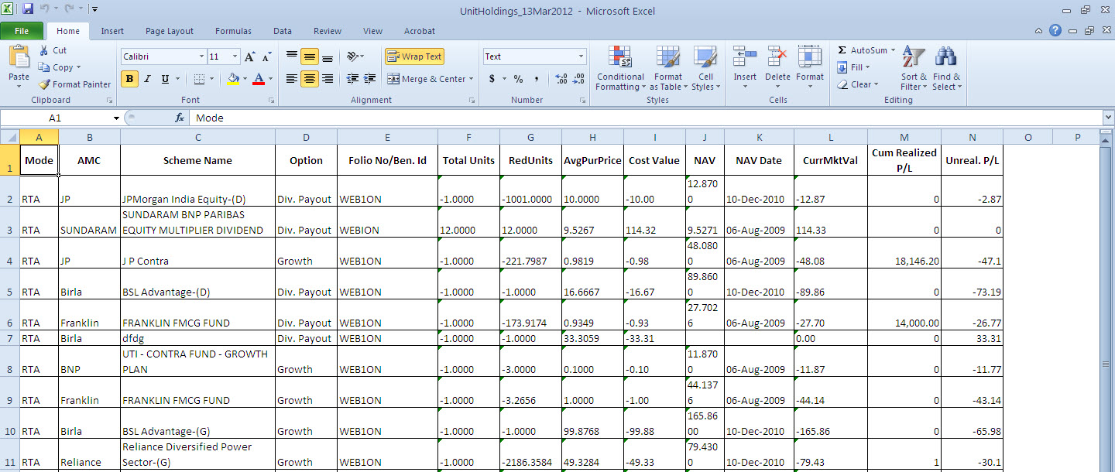1115x472 pixels.
Task: Click the Format Painter brush icon
Action: point(45,84)
